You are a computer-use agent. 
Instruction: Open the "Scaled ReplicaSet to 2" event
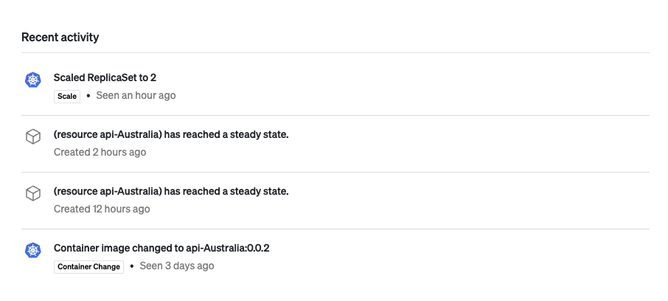point(105,77)
